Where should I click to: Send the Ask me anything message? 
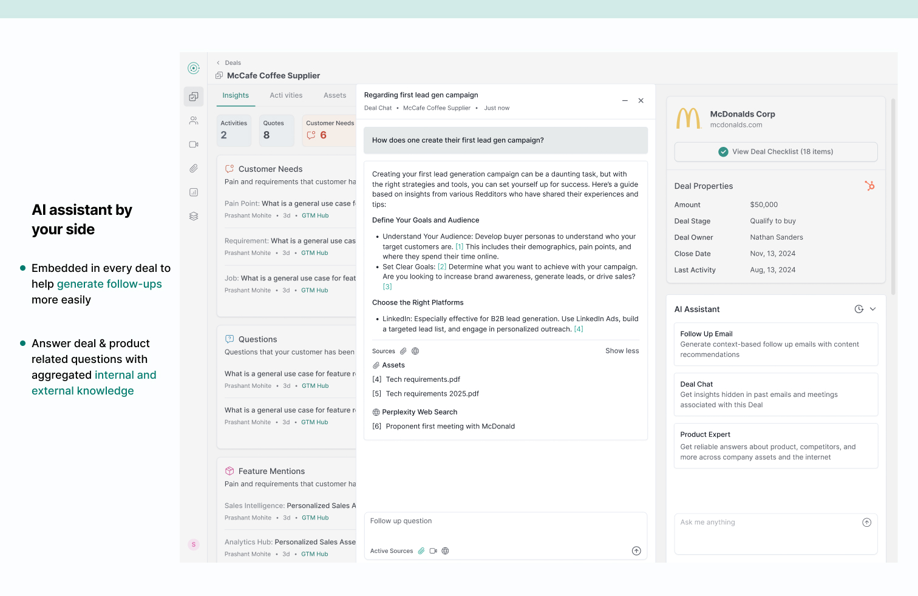tap(866, 523)
